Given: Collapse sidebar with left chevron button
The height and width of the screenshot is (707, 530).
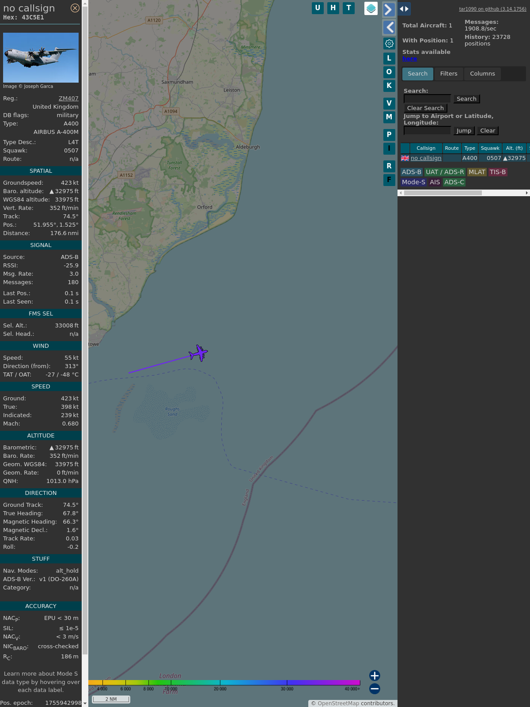Looking at the screenshot, I should (389, 27).
